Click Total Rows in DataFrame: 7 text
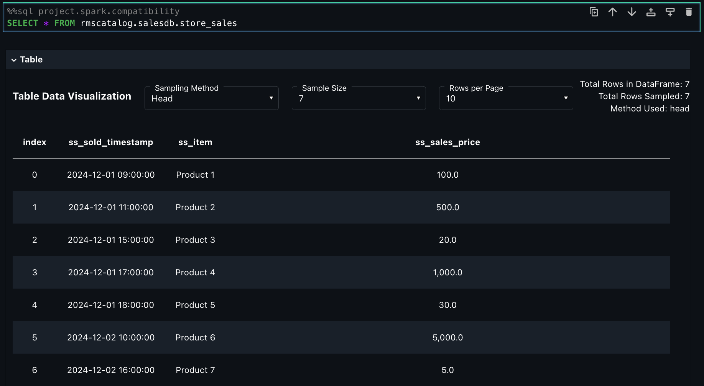 tap(635, 84)
